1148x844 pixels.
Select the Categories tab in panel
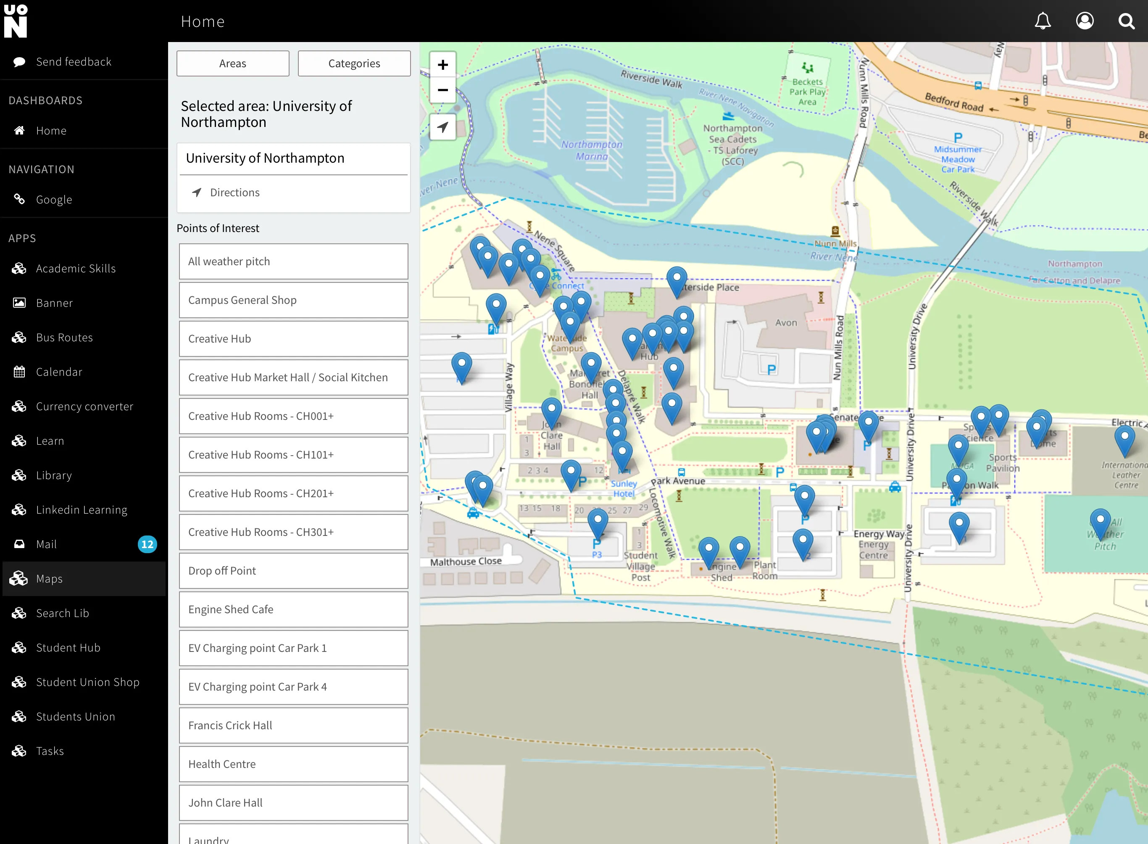coord(354,63)
